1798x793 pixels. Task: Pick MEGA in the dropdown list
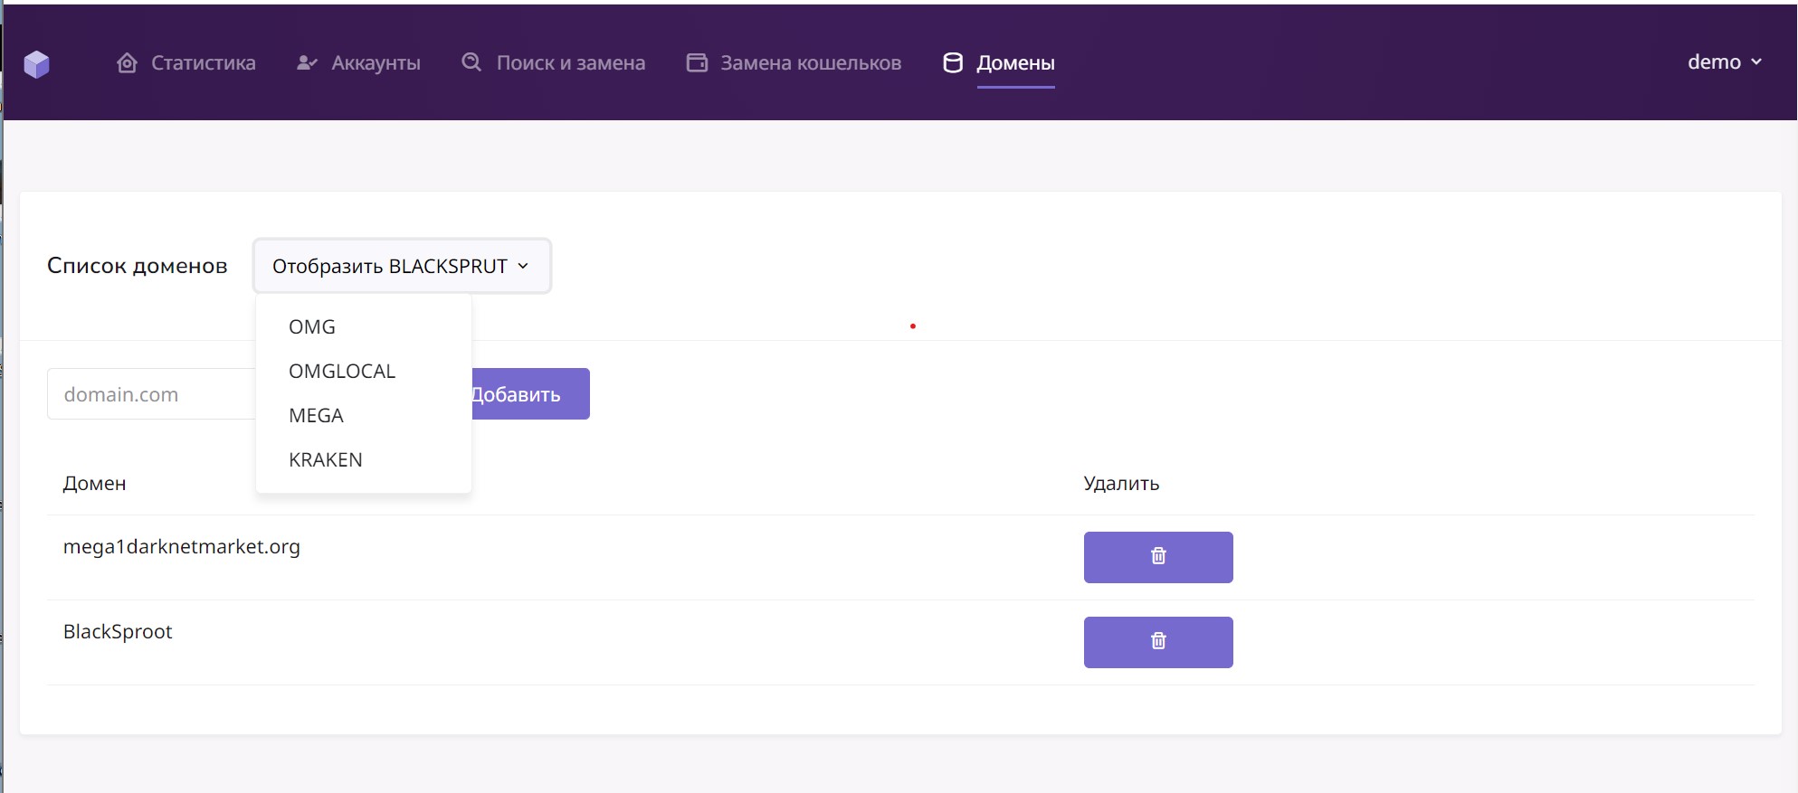coord(316,416)
